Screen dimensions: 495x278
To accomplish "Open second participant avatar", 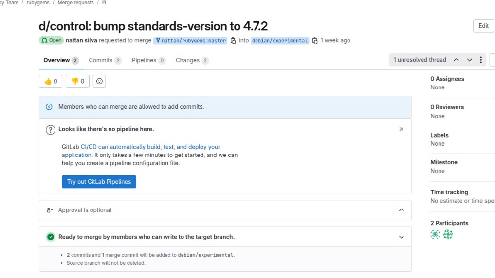I will (x=448, y=234).
